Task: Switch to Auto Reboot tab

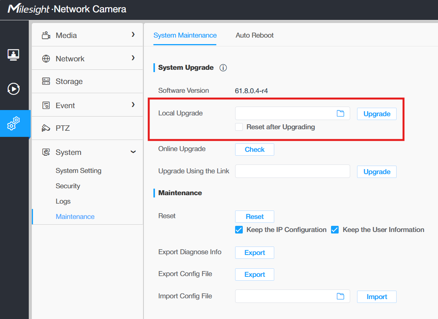Action: pyautogui.click(x=254, y=36)
